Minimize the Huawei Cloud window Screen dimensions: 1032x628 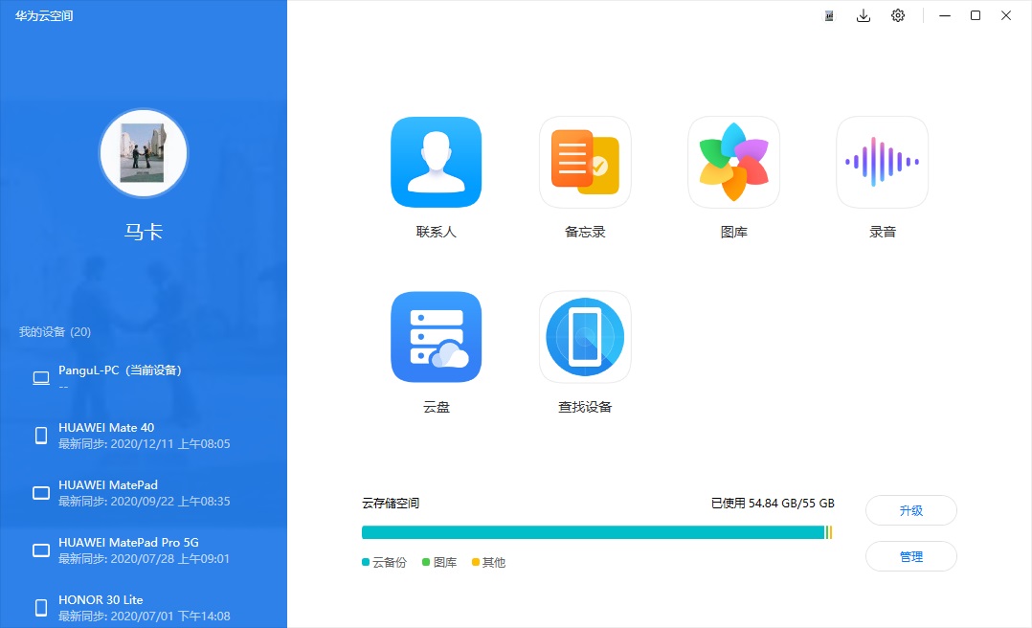[x=945, y=16]
